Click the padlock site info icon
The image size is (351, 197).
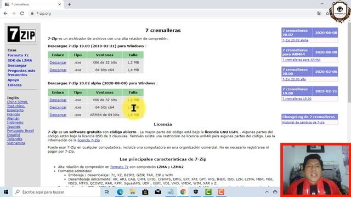click(32, 13)
